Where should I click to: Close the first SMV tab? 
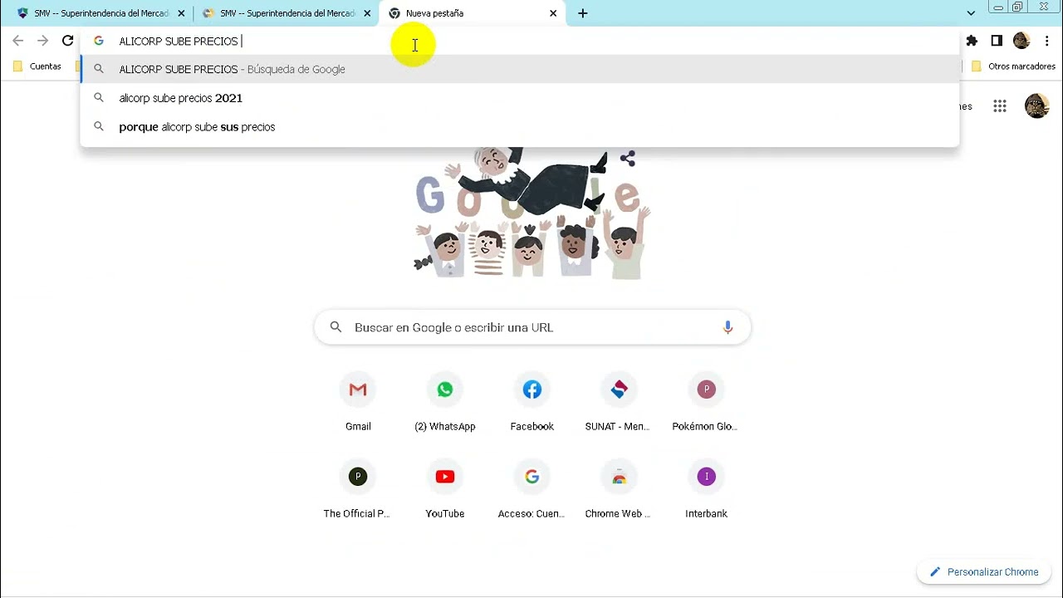(x=181, y=13)
